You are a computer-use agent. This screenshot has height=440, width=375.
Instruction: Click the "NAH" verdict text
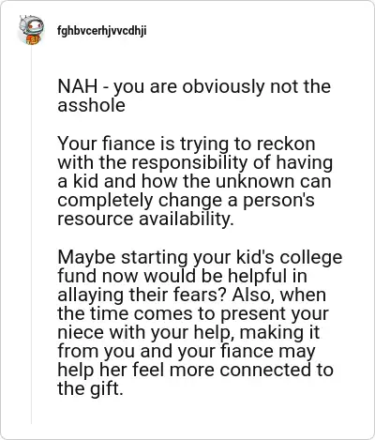coord(78,86)
